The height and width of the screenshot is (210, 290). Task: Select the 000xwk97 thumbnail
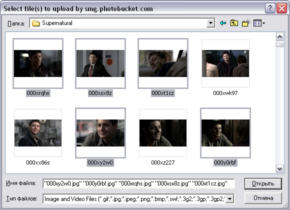pos(225,63)
